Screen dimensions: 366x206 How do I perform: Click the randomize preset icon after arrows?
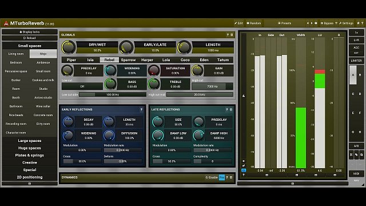(316, 23)
